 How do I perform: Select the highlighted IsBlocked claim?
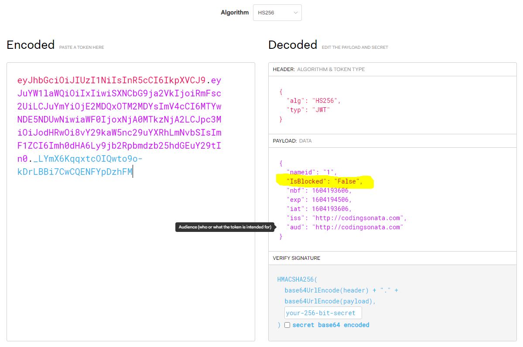pos(325,181)
